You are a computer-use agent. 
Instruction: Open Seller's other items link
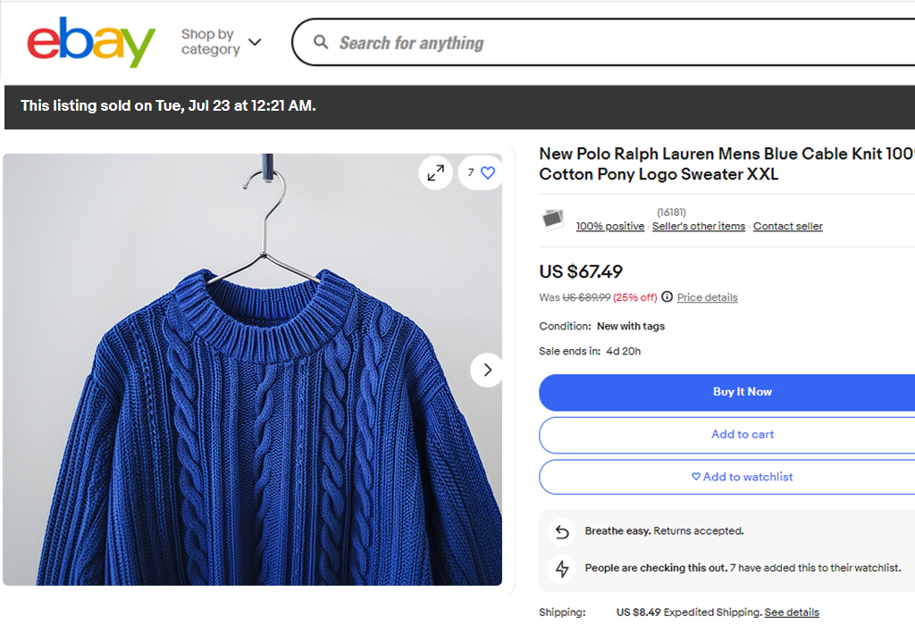698,227
